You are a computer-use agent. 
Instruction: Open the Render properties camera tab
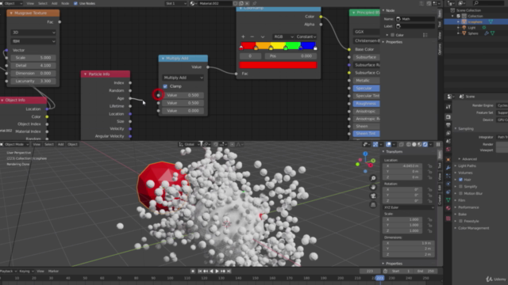pos(448,116)
